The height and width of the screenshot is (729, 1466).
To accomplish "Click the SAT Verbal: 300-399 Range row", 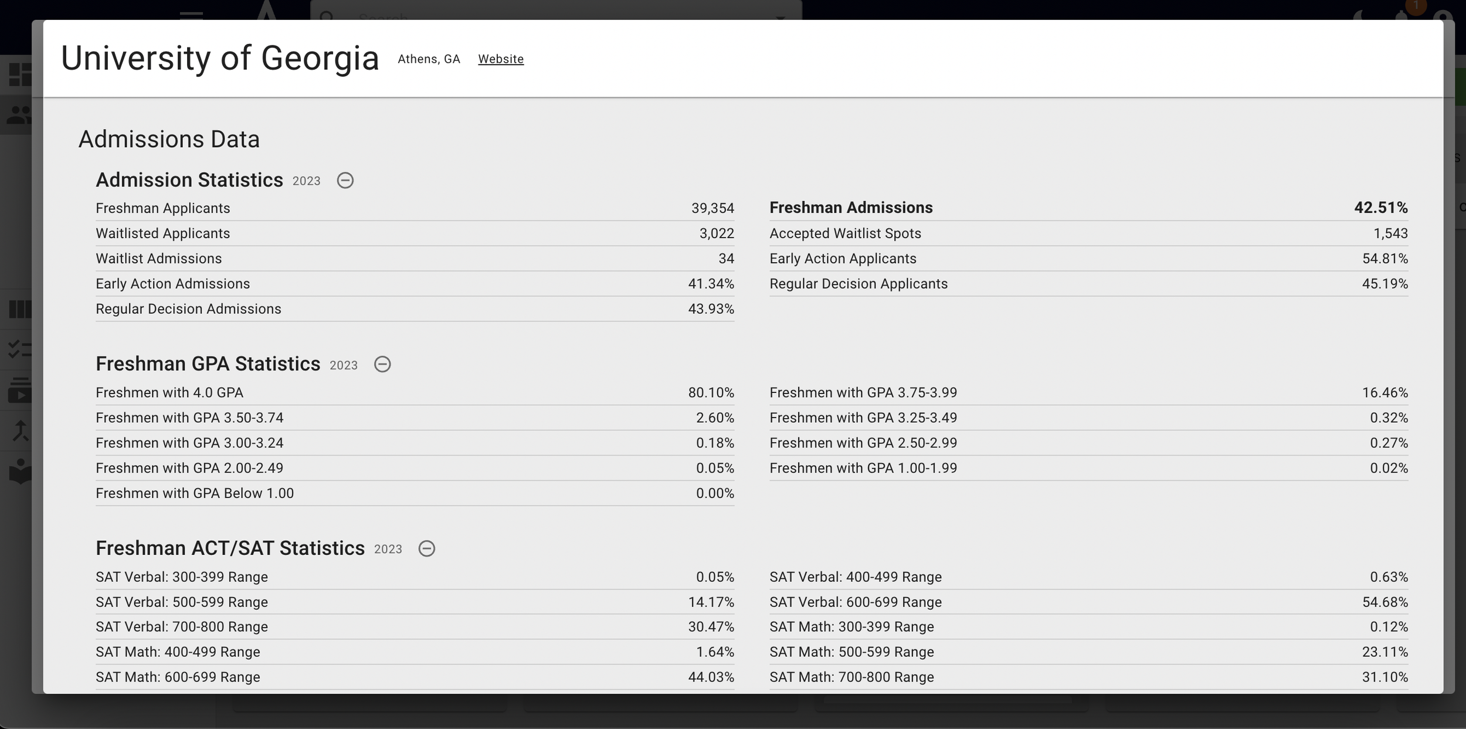I will [x=415, y=577].
